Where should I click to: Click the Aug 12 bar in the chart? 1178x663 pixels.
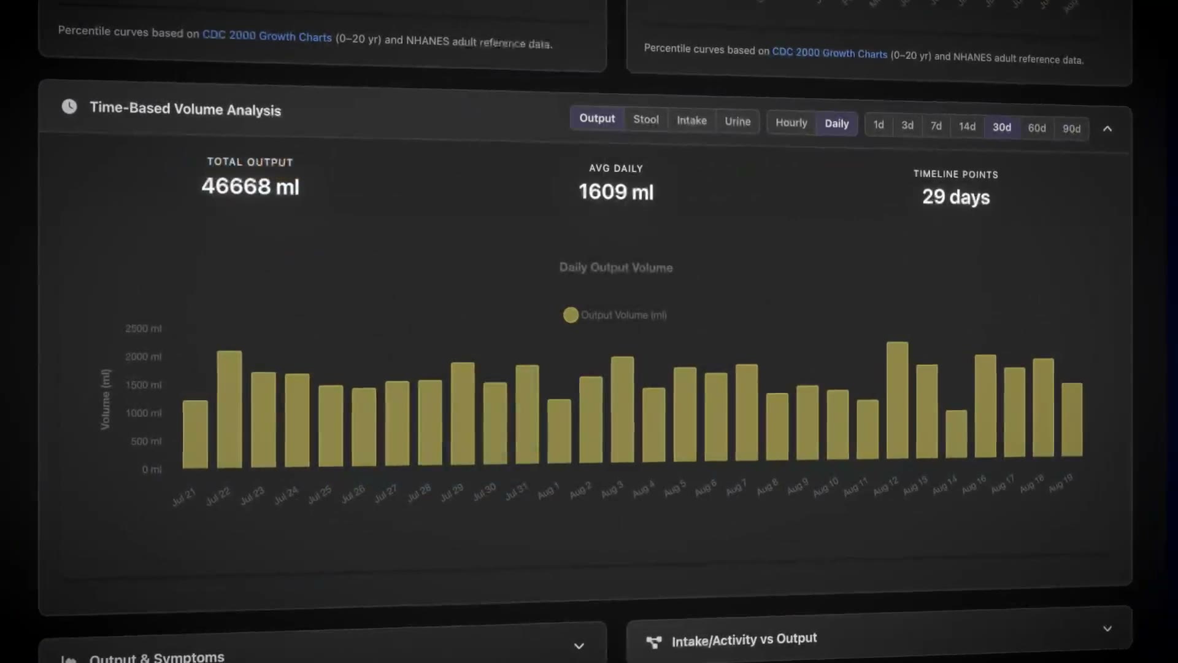coord(897,400)
